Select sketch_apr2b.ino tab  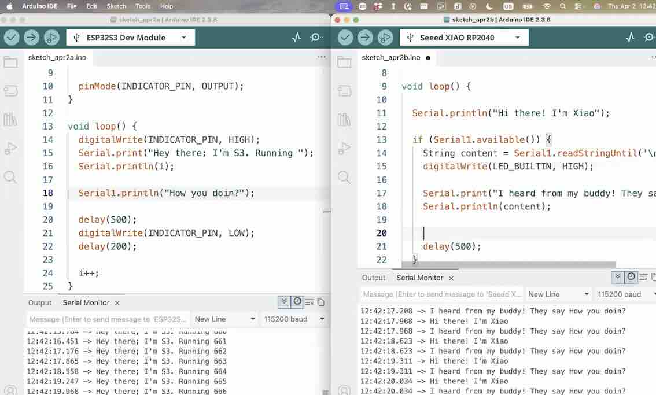(396, 57)
